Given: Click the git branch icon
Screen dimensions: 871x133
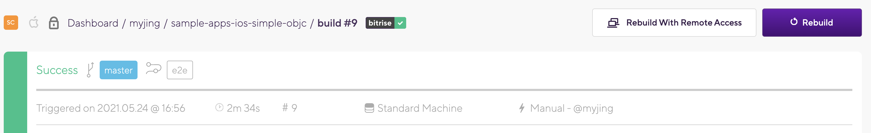Looking at the screenshot, I should [x=90, y=70].
